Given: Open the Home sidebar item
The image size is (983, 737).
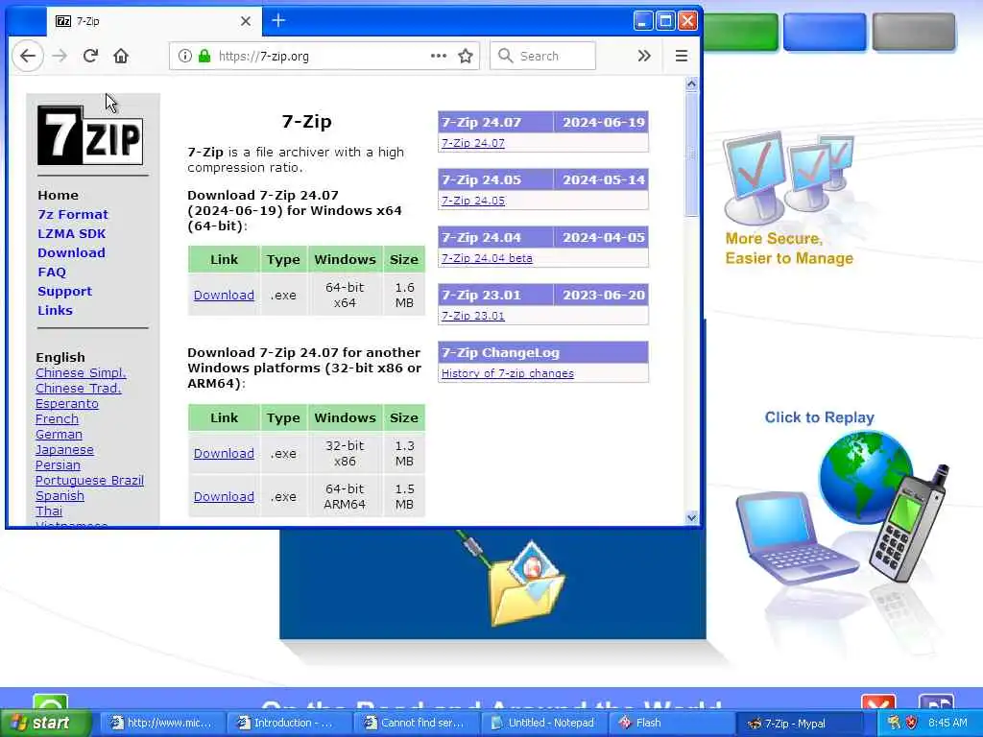Looking at the screenshot, I should click(x=58, y=195).
